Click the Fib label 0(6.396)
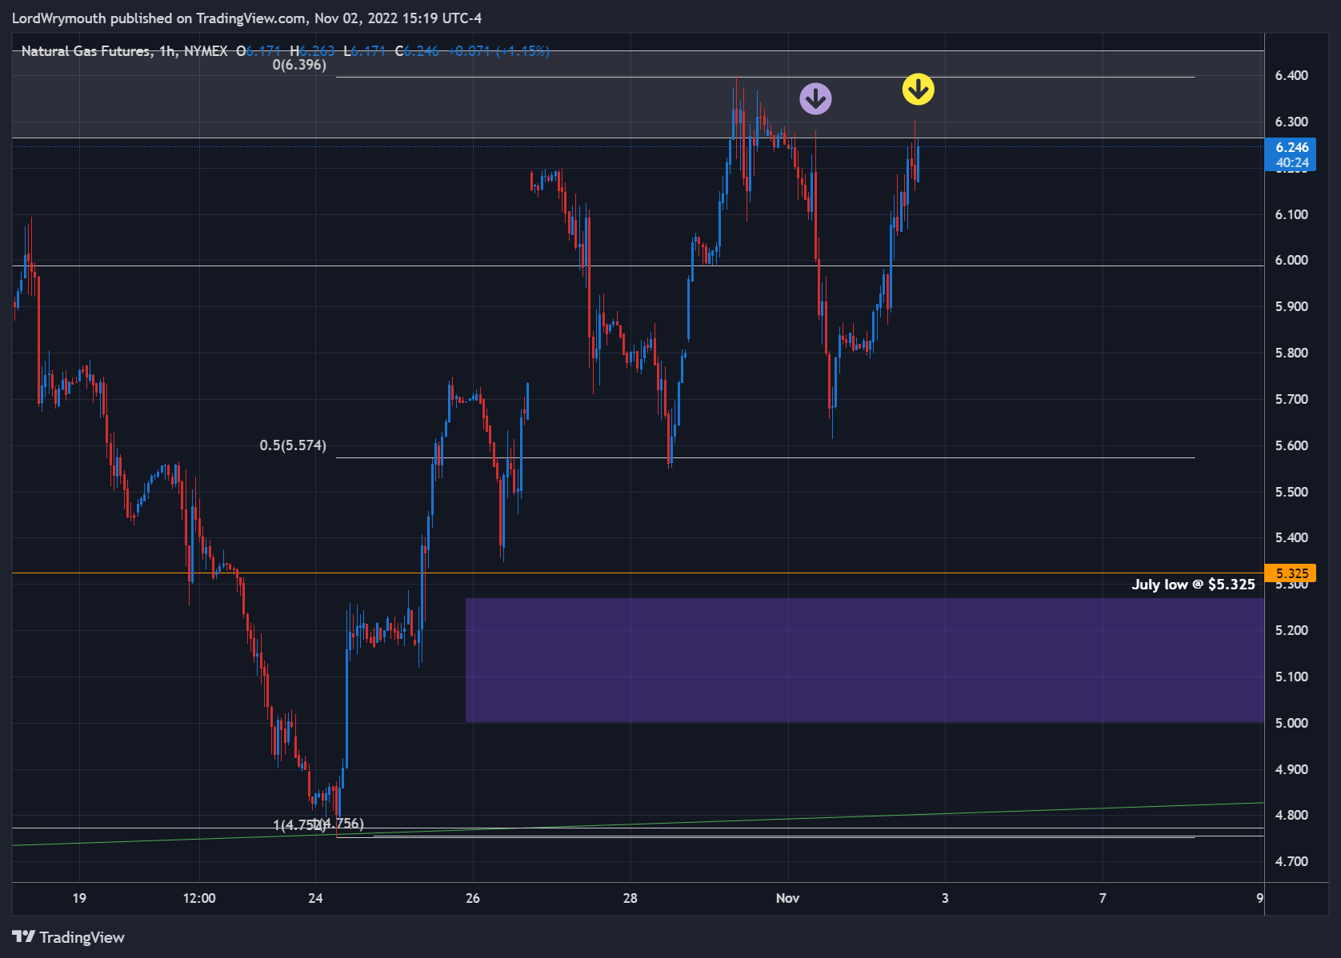 pos(299,65)
